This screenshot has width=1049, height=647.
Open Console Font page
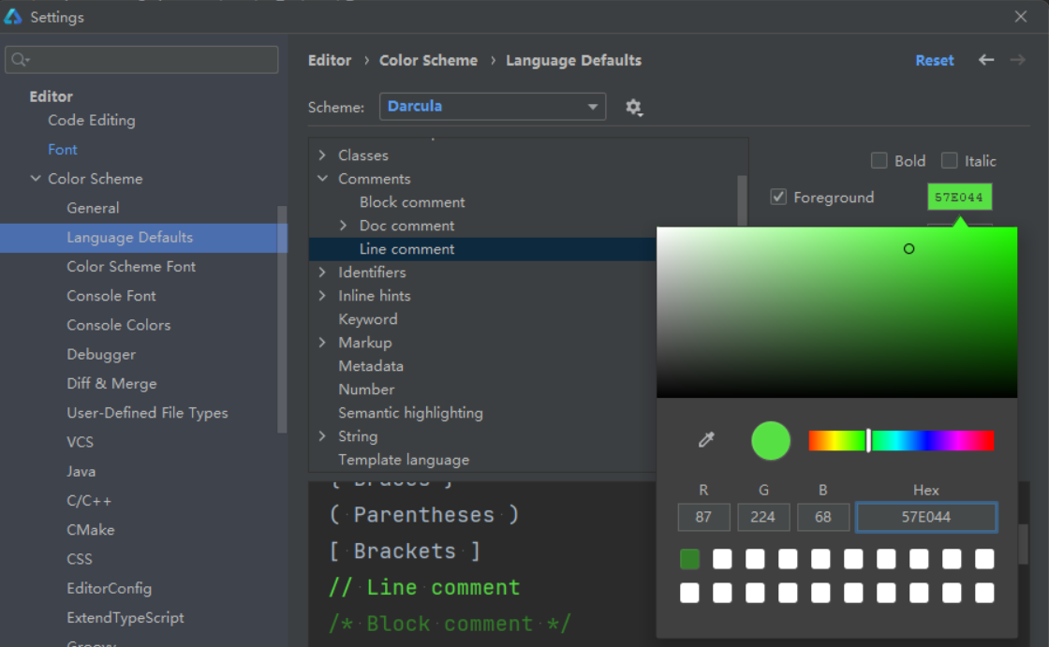pos(111,296)
